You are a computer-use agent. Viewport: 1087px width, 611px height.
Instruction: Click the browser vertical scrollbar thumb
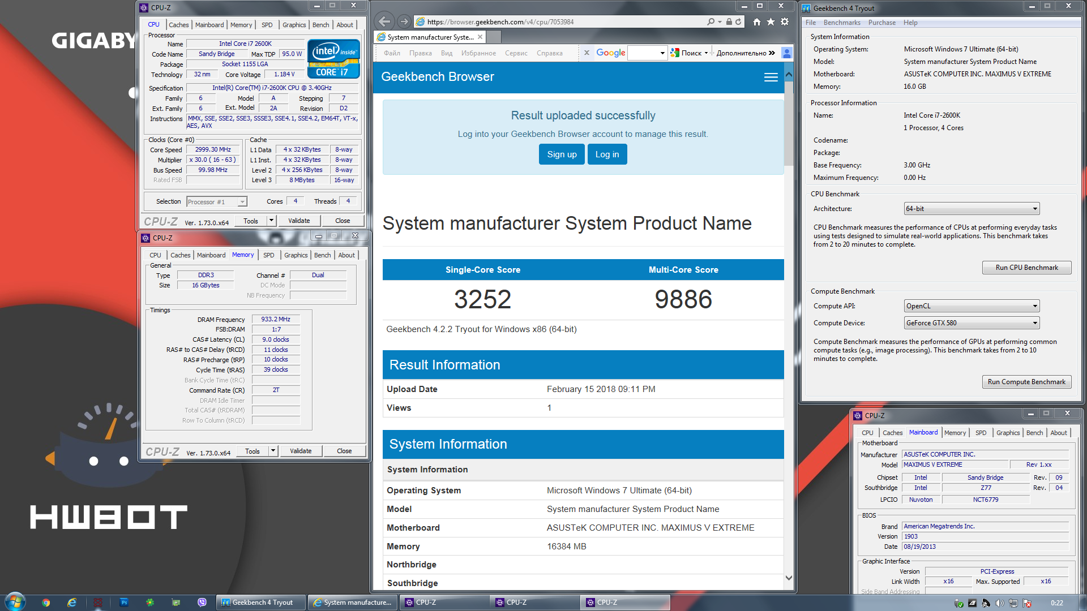[789, 124]
